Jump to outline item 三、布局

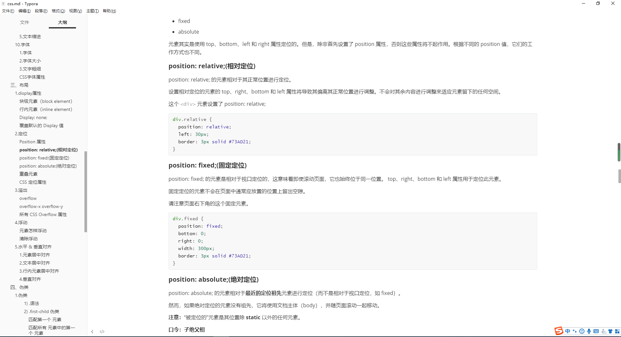[19, 85]
